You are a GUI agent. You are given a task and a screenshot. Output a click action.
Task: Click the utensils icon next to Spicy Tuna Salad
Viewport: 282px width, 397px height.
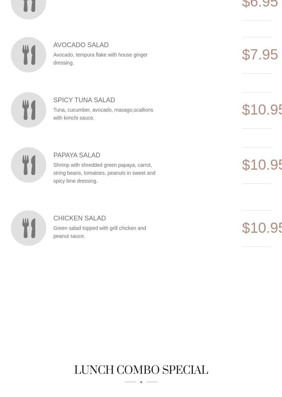pos(29,110)
